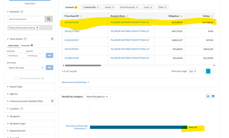The height and width of the screenshot is (138, 229).
Task: Switch results to table view icon
Action: pos(213,96)
